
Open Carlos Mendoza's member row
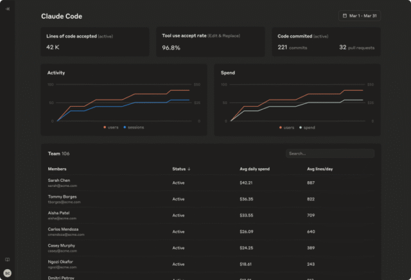point(211,231)
